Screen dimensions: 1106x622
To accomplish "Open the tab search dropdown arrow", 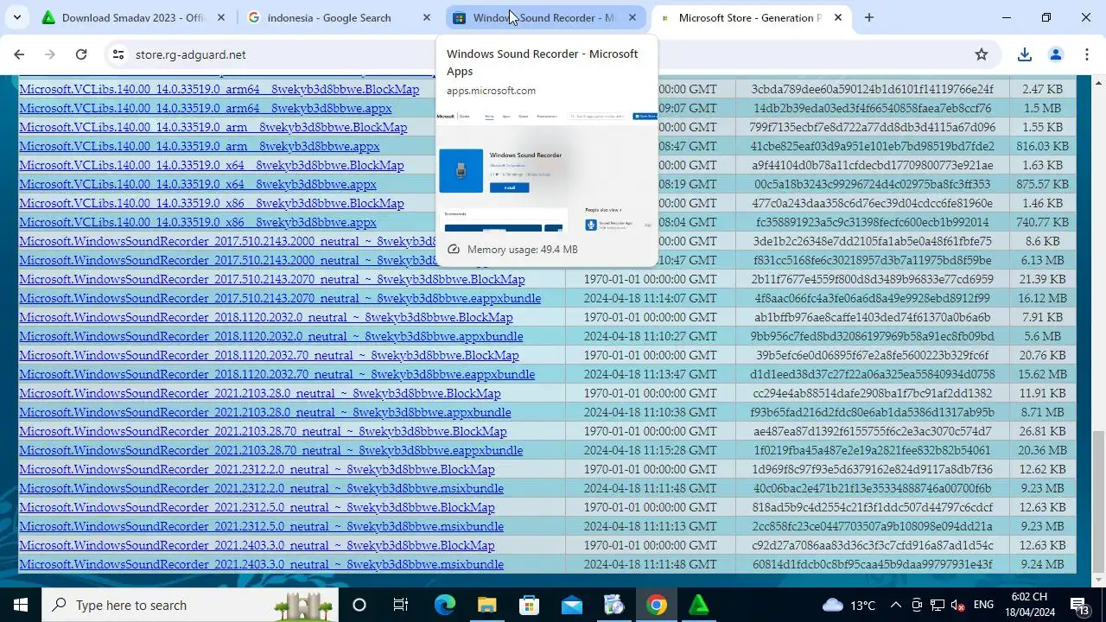I will tap(16, 17).
